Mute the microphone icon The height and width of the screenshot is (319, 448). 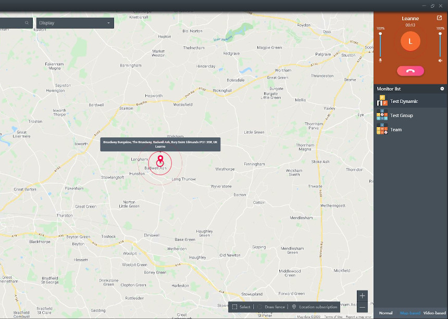coord(380,60)
